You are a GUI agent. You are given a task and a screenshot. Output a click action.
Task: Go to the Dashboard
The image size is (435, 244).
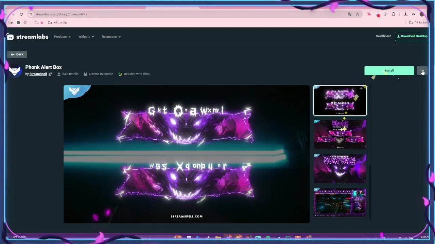[x=383, y=36]
